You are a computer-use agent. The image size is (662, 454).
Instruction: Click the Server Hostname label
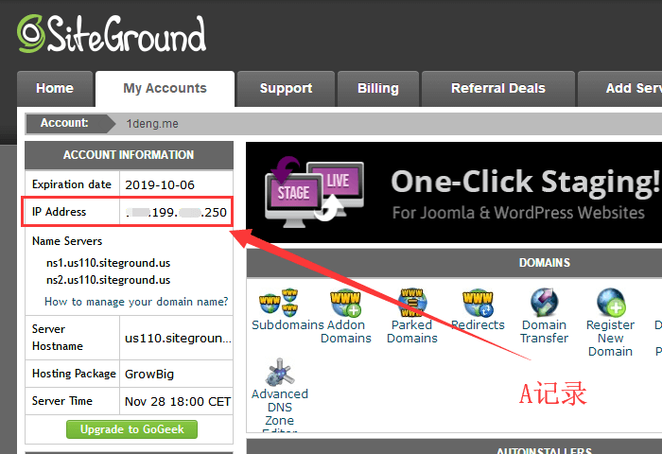pyautogui.click(x=58, y=338)
